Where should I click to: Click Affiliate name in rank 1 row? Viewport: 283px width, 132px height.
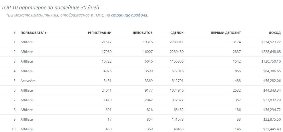27,42
